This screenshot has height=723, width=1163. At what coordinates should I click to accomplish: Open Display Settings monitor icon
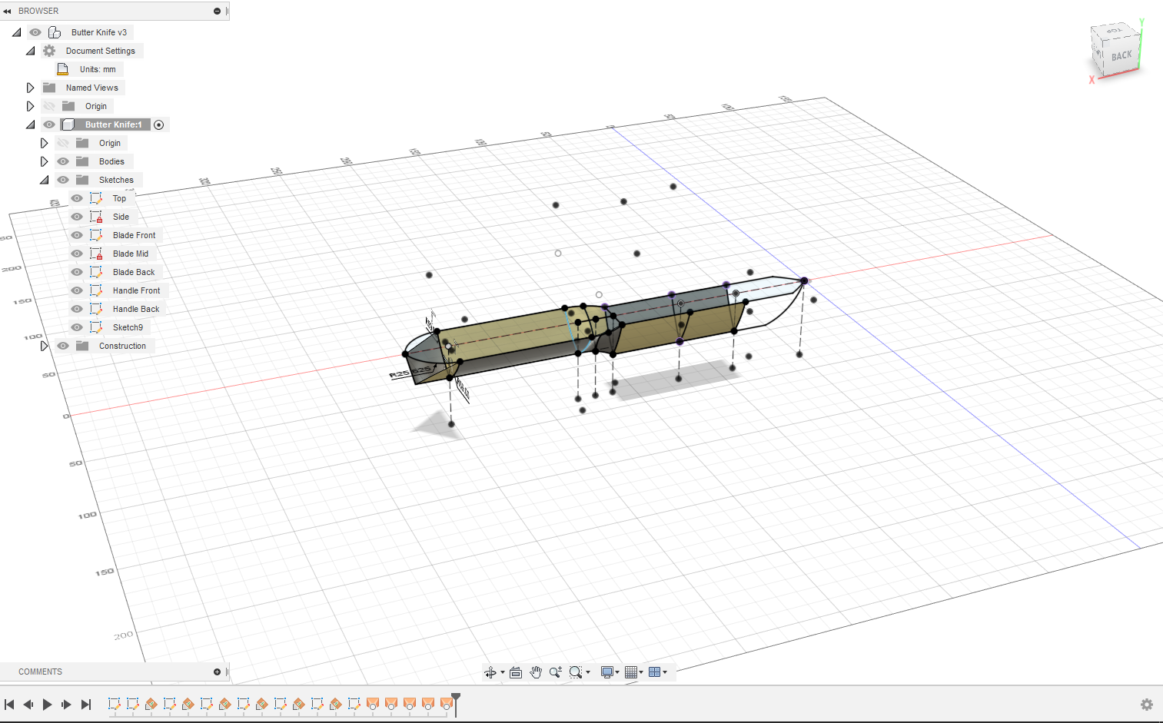[x=607, y=672]
